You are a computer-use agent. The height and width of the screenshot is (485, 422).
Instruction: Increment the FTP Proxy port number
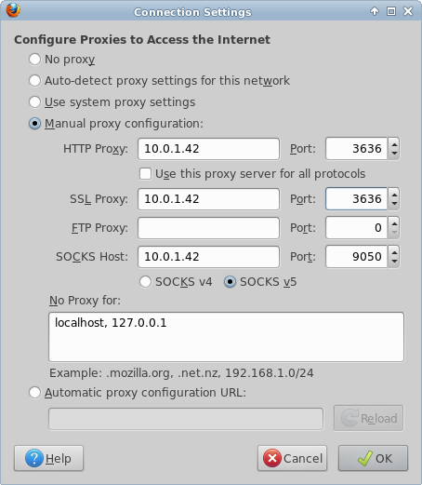tap(394, 223)
